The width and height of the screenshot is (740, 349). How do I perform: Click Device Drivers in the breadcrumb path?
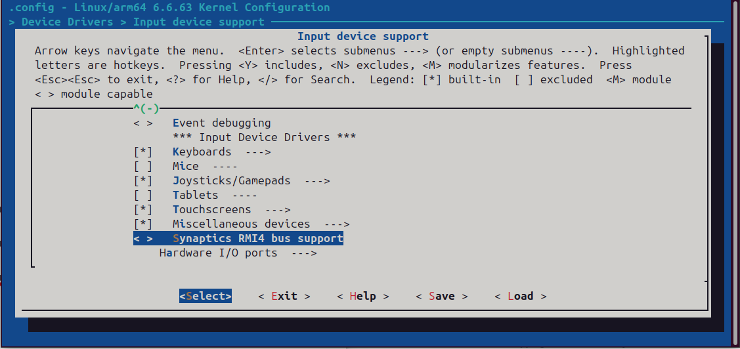(68, 22)
